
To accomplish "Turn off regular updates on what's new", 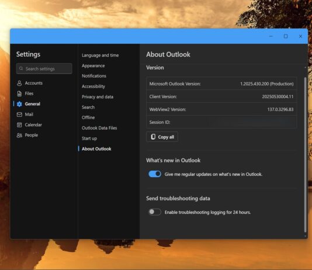I will 155,174.
